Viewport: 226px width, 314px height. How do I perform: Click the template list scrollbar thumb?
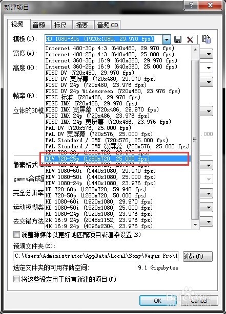tap(195, 140)
